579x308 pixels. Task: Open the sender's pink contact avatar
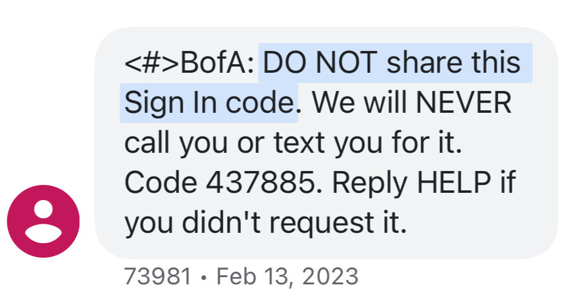43,221
